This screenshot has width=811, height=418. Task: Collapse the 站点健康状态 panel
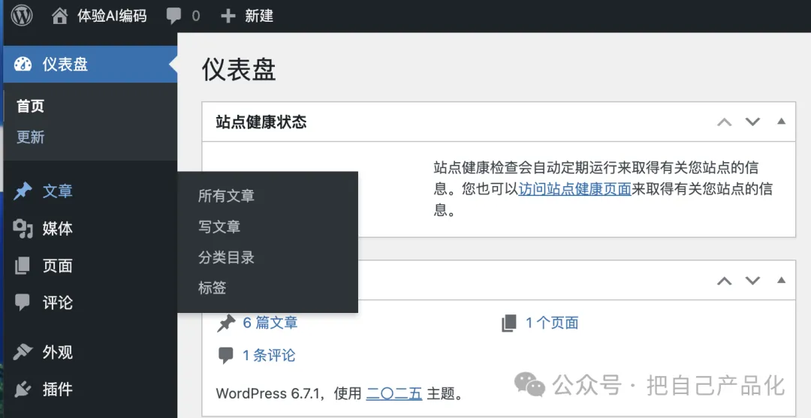(782, 122)
